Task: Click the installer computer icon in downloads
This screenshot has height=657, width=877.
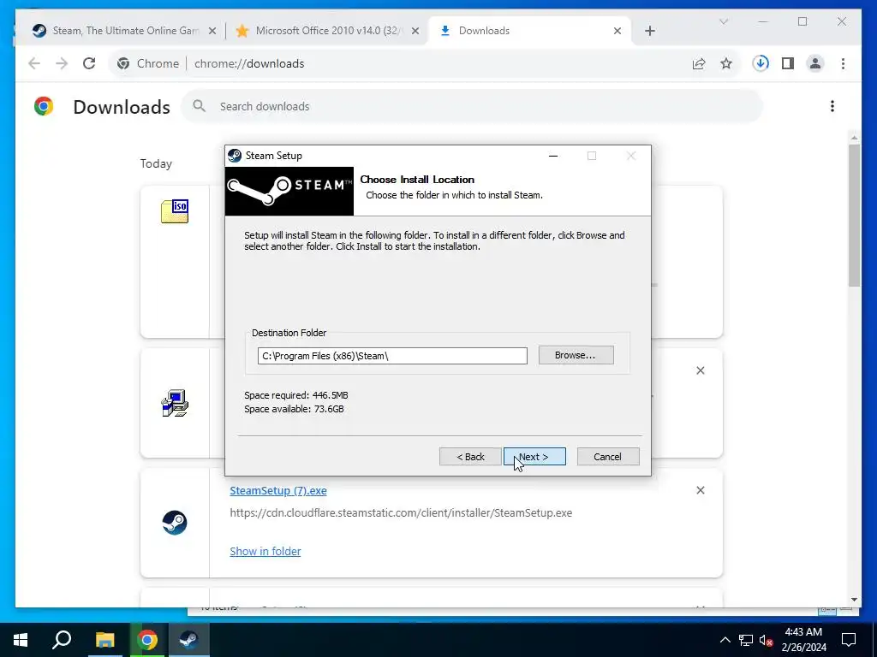Action: (175, 403)
